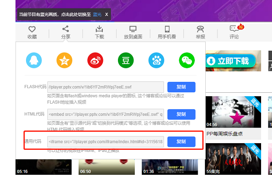The image size is (272, 175).
Task: Click the 下载 download icon
Action: click(x=99, y=29)
